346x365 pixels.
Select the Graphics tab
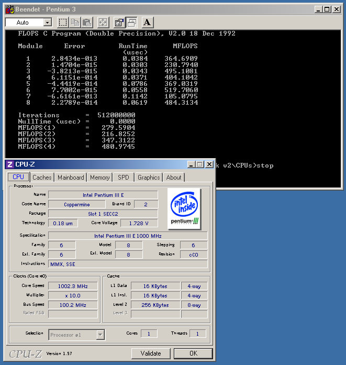[149, 178]
